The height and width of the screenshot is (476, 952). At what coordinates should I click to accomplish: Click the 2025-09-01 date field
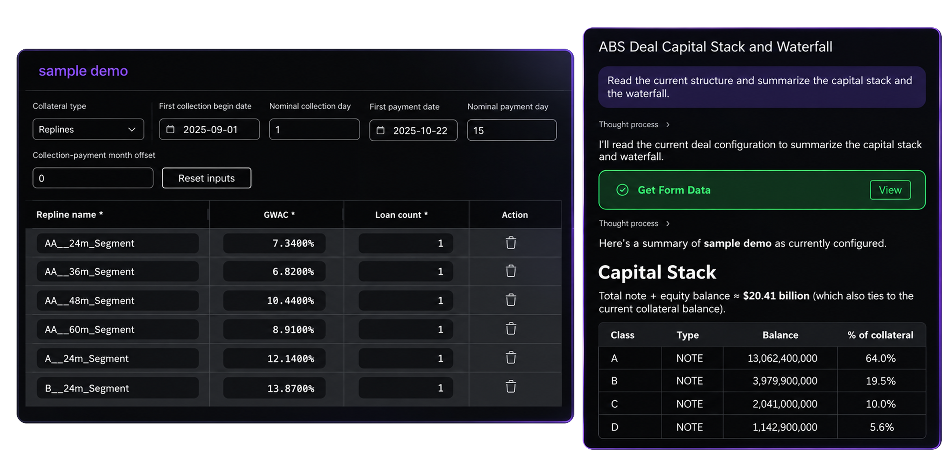(x=210, y=129)
